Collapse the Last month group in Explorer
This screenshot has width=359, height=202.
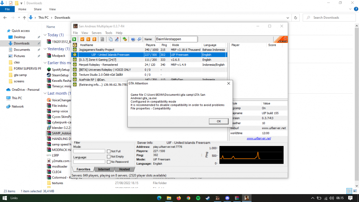point(45,93)
